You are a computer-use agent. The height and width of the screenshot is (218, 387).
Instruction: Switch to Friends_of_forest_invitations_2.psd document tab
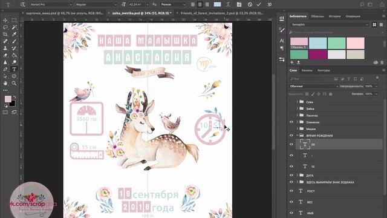coord(222,13)
